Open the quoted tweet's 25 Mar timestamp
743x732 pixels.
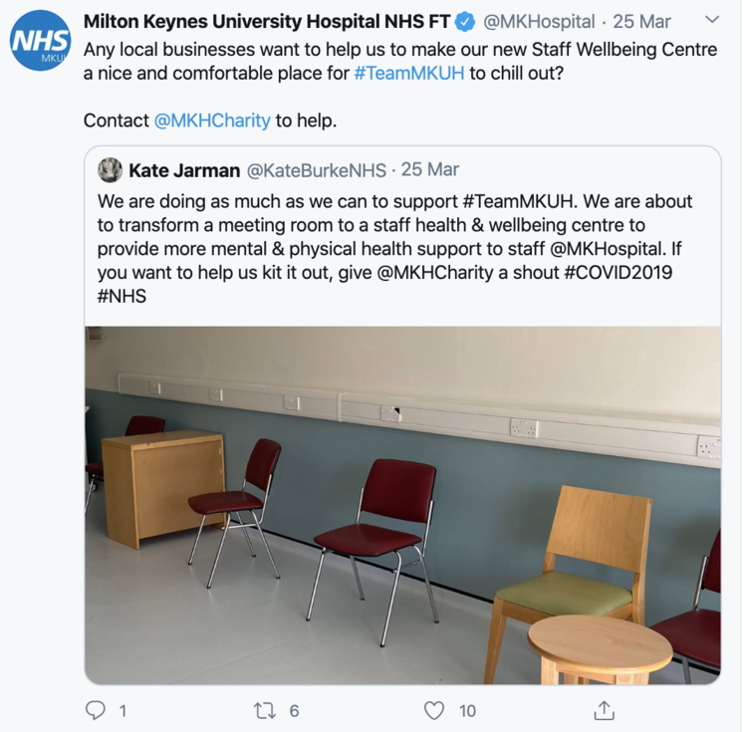click(430, 169)
